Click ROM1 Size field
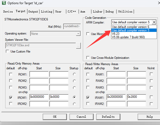Screen dimensions: 160x125 pos(59,74)
